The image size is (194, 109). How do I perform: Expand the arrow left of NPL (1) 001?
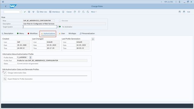[161, 2]
